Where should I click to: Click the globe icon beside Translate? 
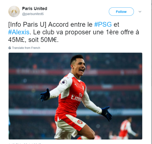point(10,48)
